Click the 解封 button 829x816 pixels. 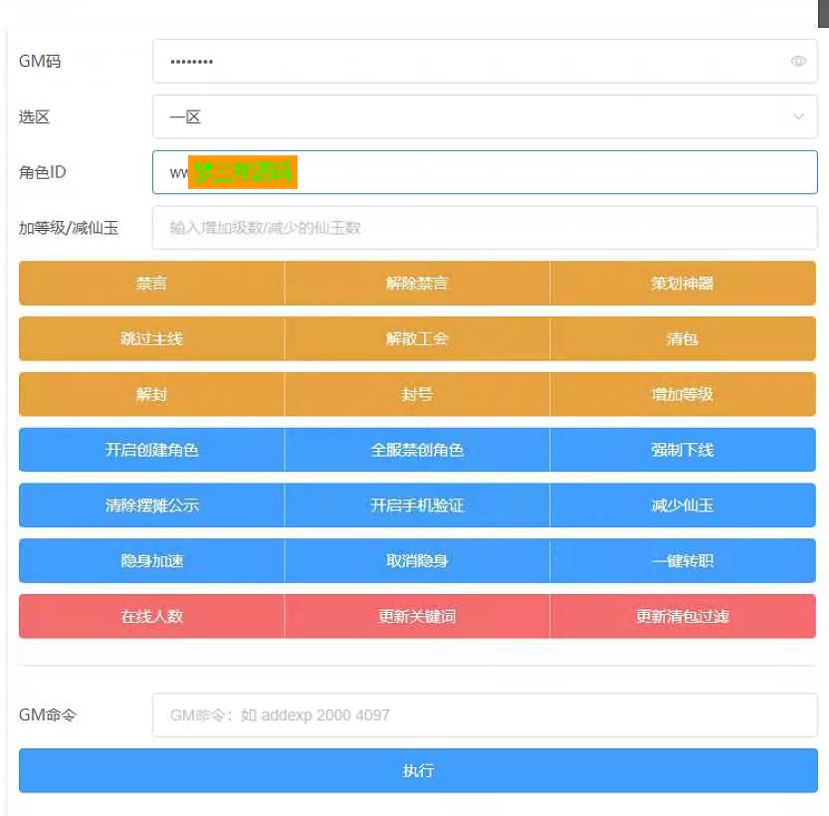(x=151, y=394)
